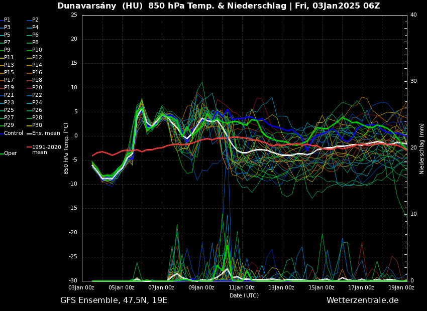
Task: Select the 13Jan 00z date label
Action: pyautogui.click(x=281, y=288)
